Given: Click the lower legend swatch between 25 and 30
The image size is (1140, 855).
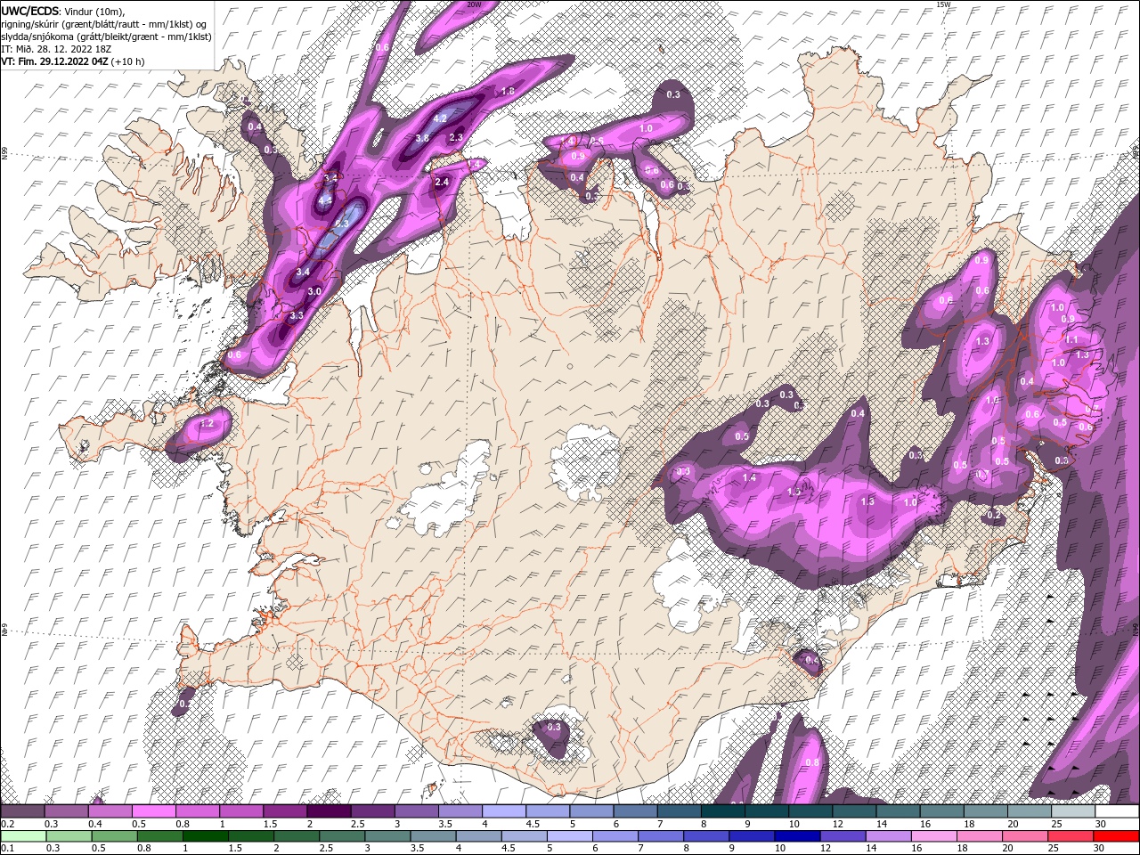Looking at the screenshot, I should click(x=1070, y=836).
